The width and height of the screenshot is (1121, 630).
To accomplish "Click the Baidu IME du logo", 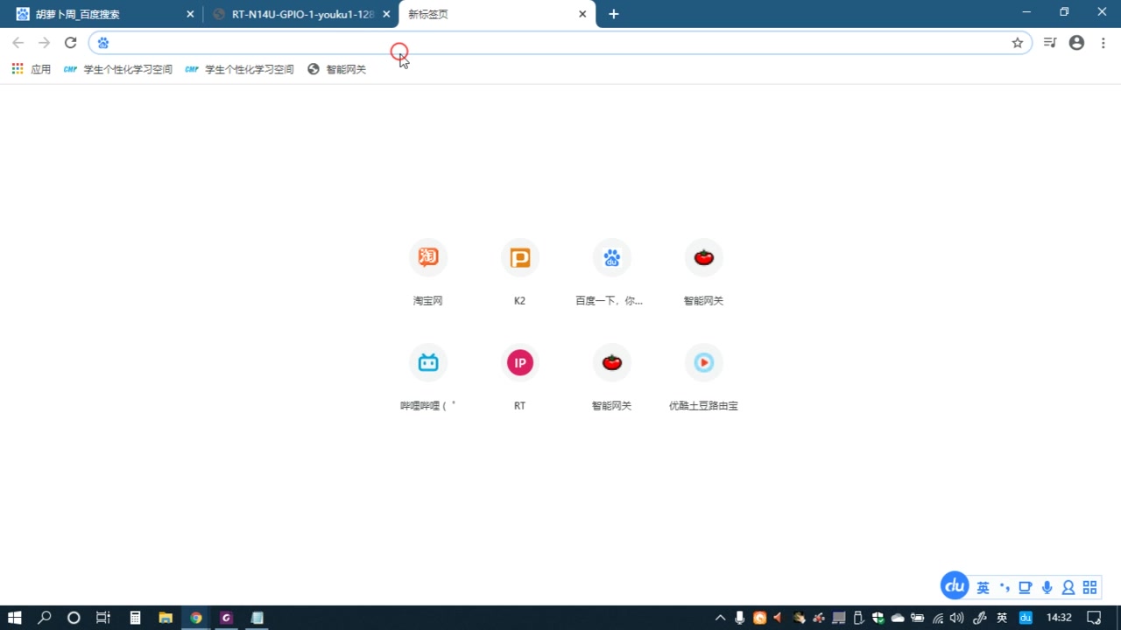I will (954, 586).
